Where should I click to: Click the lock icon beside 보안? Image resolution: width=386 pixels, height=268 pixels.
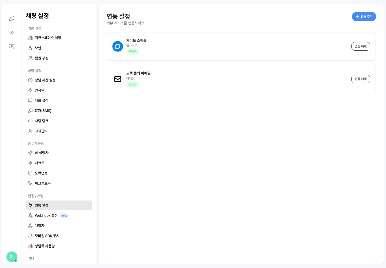pos(30,48)
